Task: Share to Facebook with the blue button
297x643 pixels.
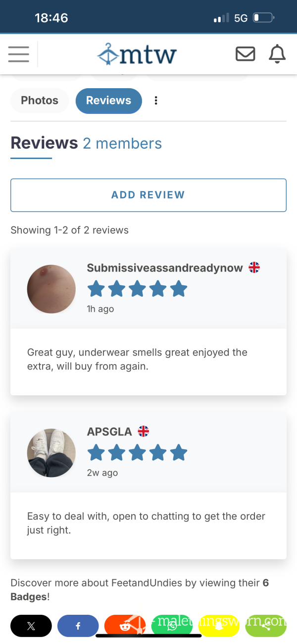Action: pyautogui.click(x=78, y=626)
